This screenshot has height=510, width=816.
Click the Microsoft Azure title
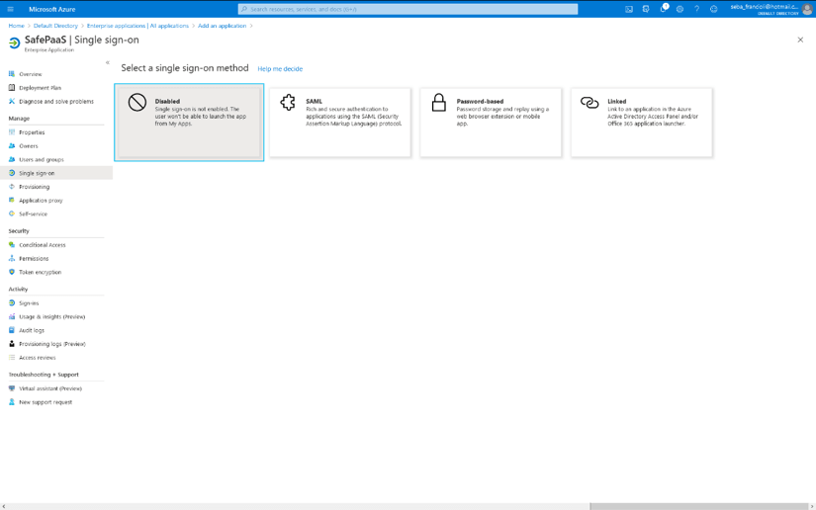coord(52,9)
